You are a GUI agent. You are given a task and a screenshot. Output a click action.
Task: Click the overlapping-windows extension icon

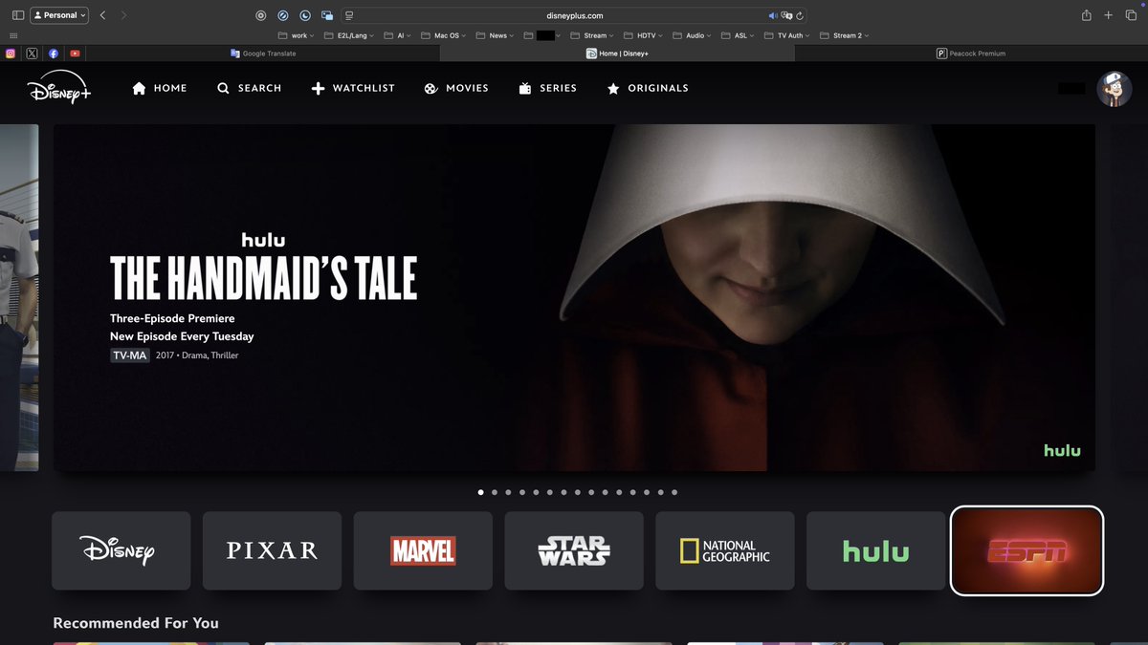point(327,15)
